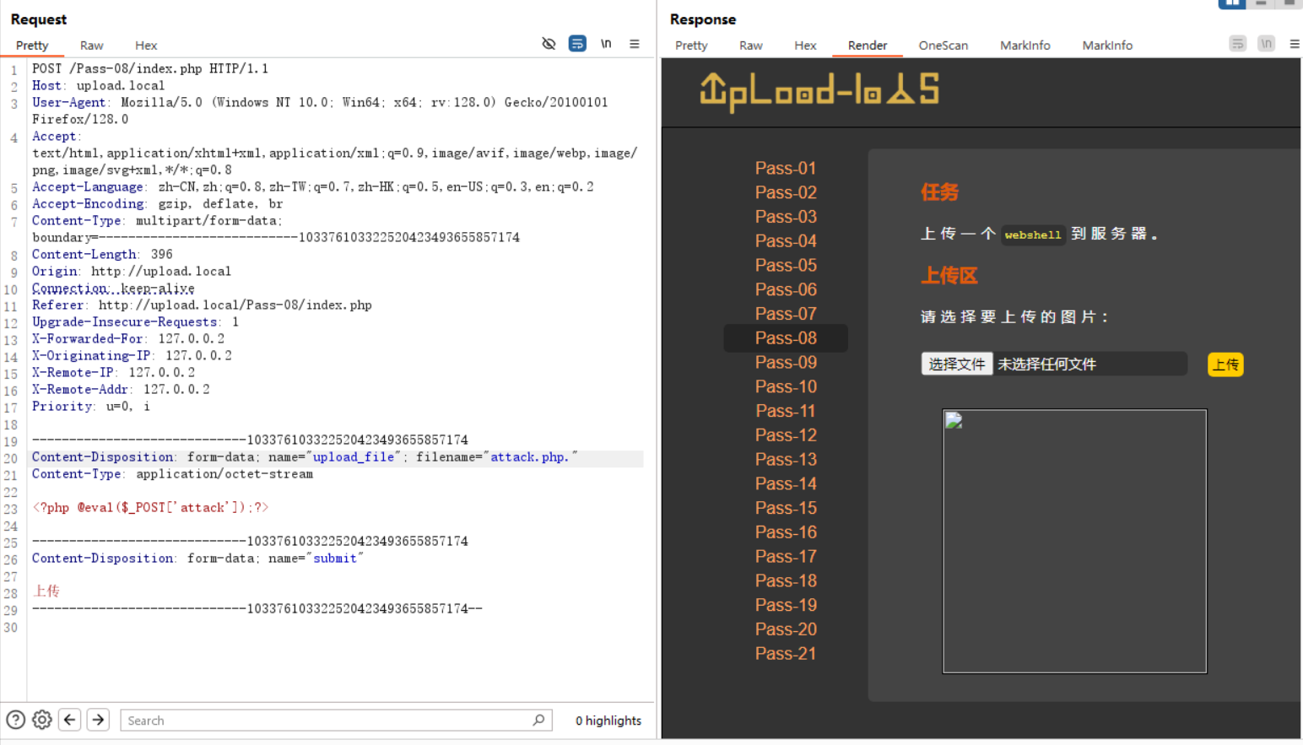Go to previous search match arrow
This screenshot has width=1303, height=745.
pyautogui.click(x=70, y=720)
